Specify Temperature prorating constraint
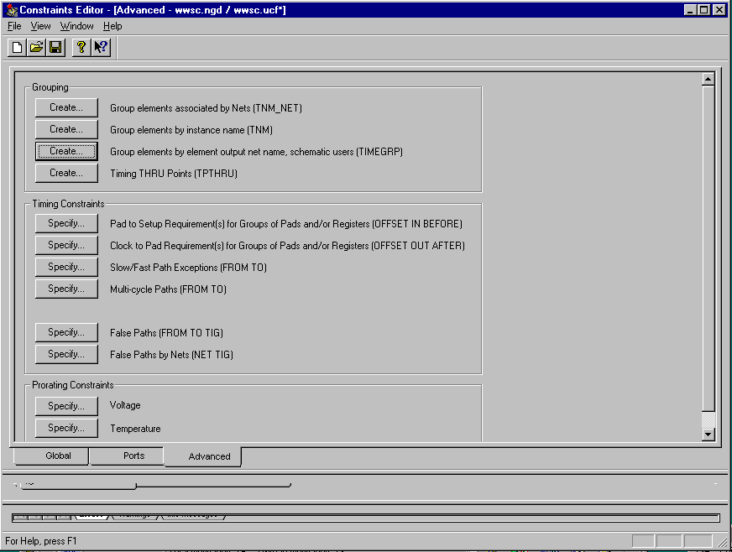 66,428
